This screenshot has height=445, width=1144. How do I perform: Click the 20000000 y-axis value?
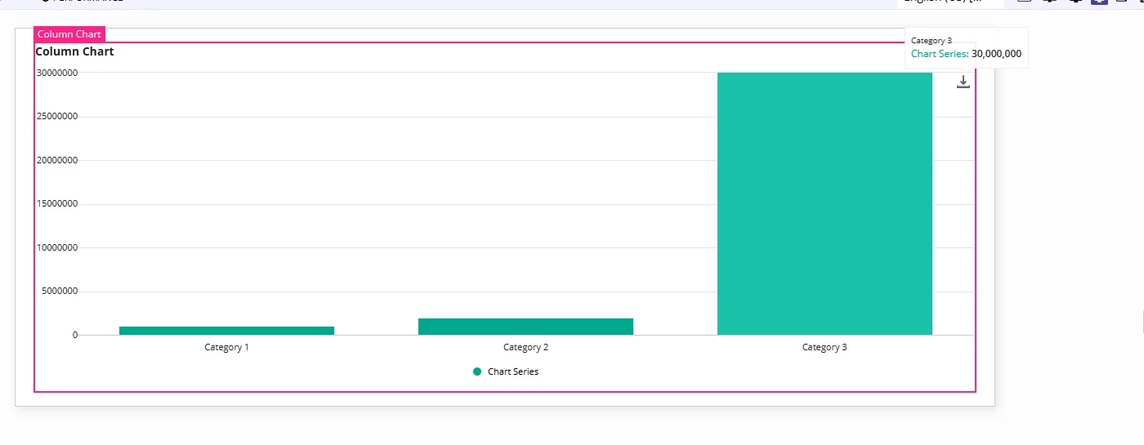coord(56,160)
